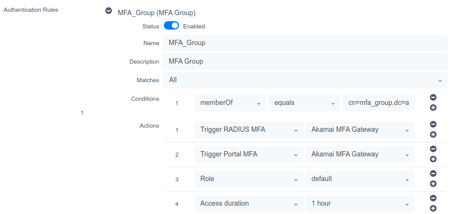The width and height of the screenshot is (451, 214).
Task: Open the memberOf condition attribute dropdown
Action: 230,103
